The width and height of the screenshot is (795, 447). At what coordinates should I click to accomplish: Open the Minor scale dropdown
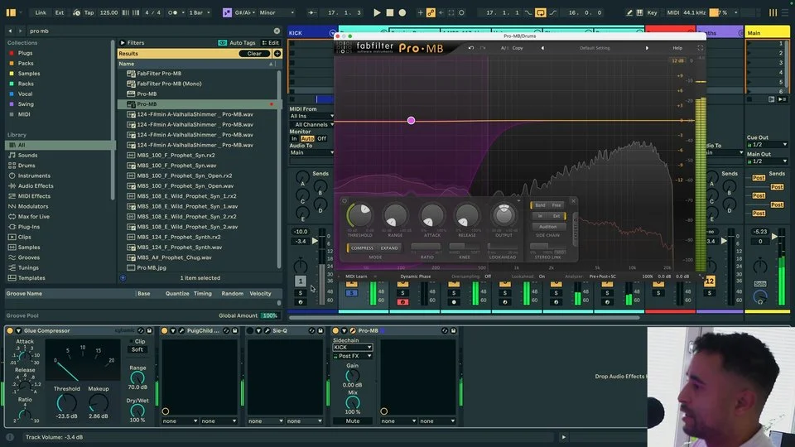click(276, 12)
